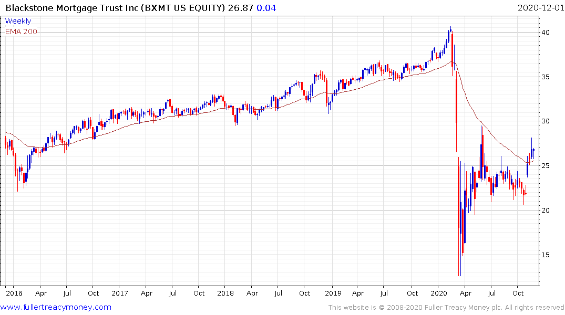Viewport: 565px width, 315px height.
Task: Click the Jul label following 2017
Action: point(172,293)
